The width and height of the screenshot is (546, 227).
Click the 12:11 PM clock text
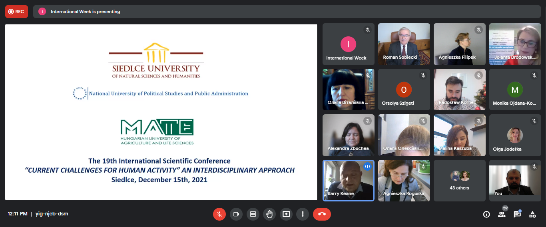coord(18,214)
